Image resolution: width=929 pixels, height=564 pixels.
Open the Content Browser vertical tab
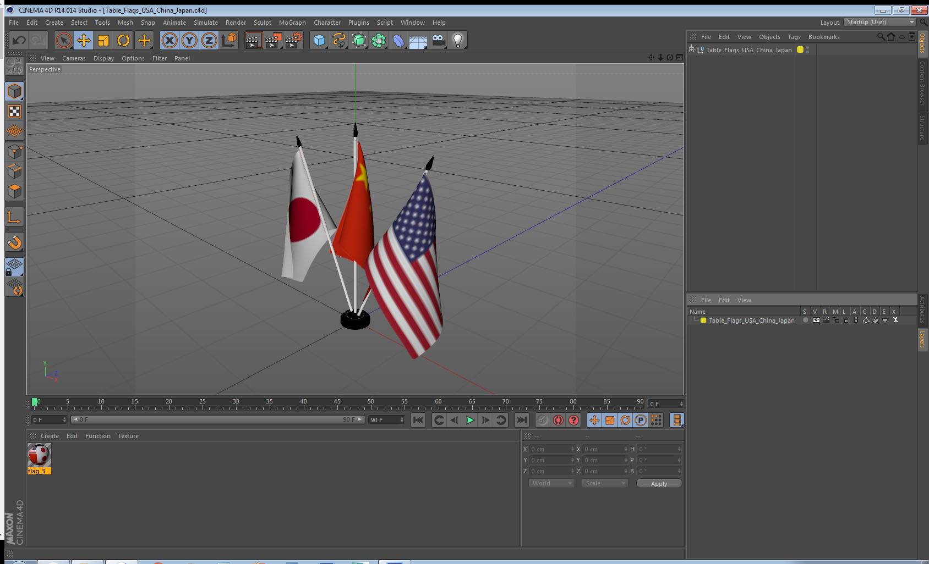coord(922,83)
